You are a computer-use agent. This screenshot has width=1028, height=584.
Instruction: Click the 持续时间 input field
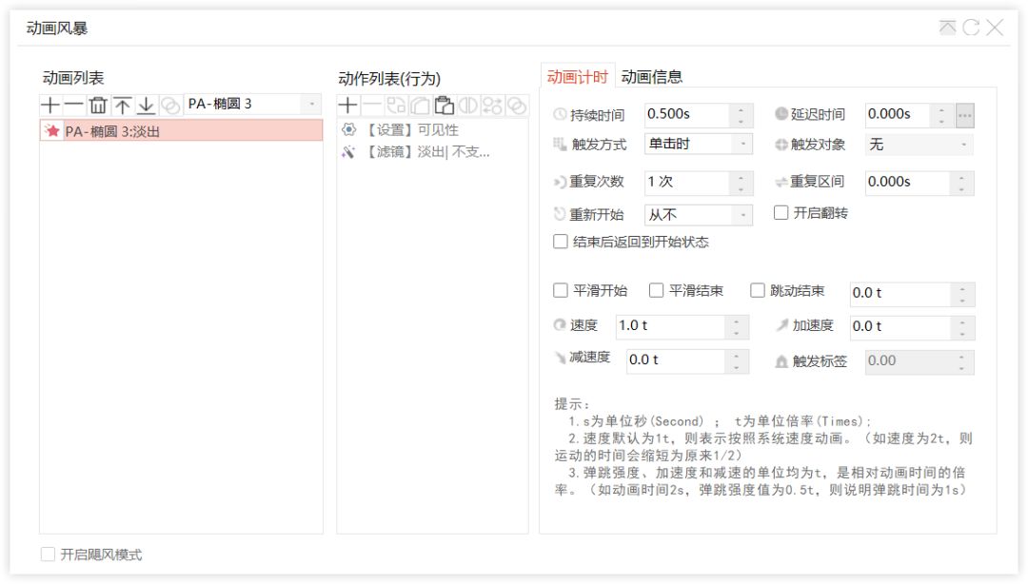686,114
